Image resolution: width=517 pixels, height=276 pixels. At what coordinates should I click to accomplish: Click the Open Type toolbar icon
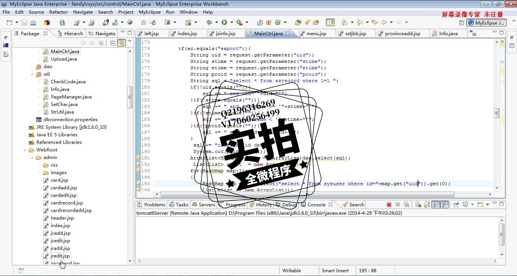[x=298, y=22]
